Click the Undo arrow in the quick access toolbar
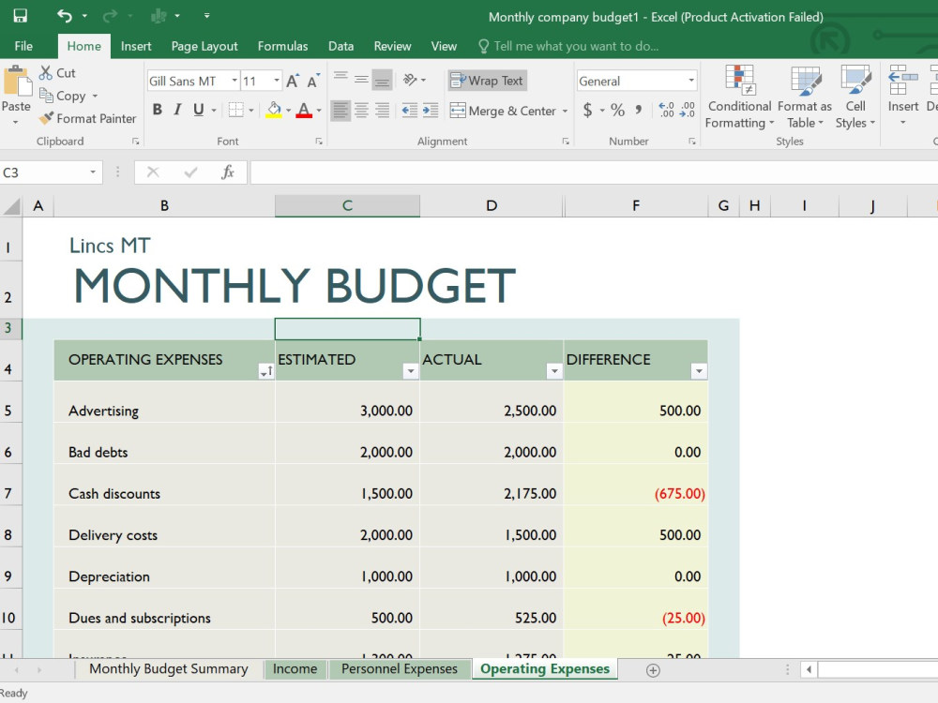This screenshot has height=703, width=938. (x=65, y=16)
